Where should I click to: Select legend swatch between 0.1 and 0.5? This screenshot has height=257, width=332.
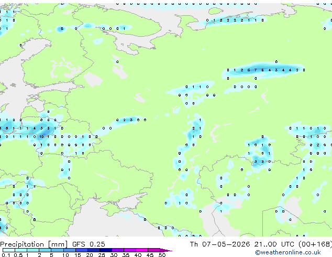[9, 250]
